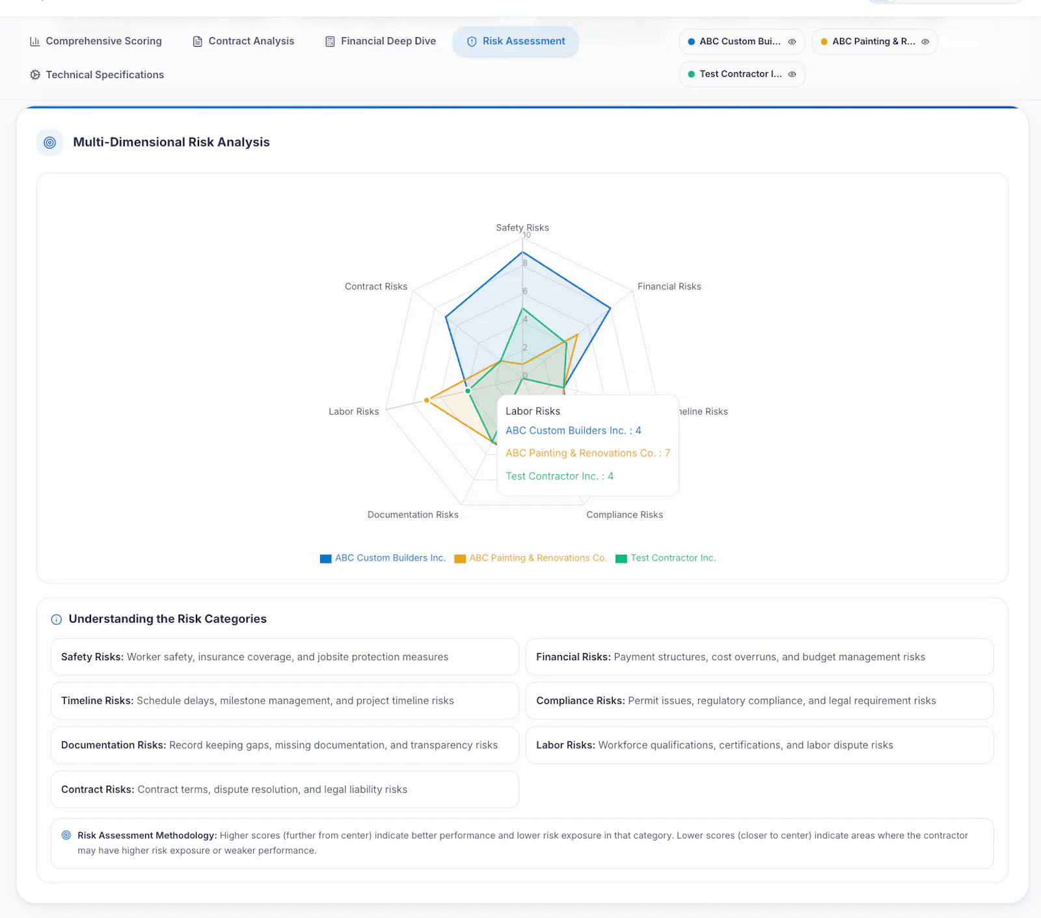Click the calculator icon beside Financial Deep Dive
Viewport: 1041px width, 918px height.
(x=330, y=42)
